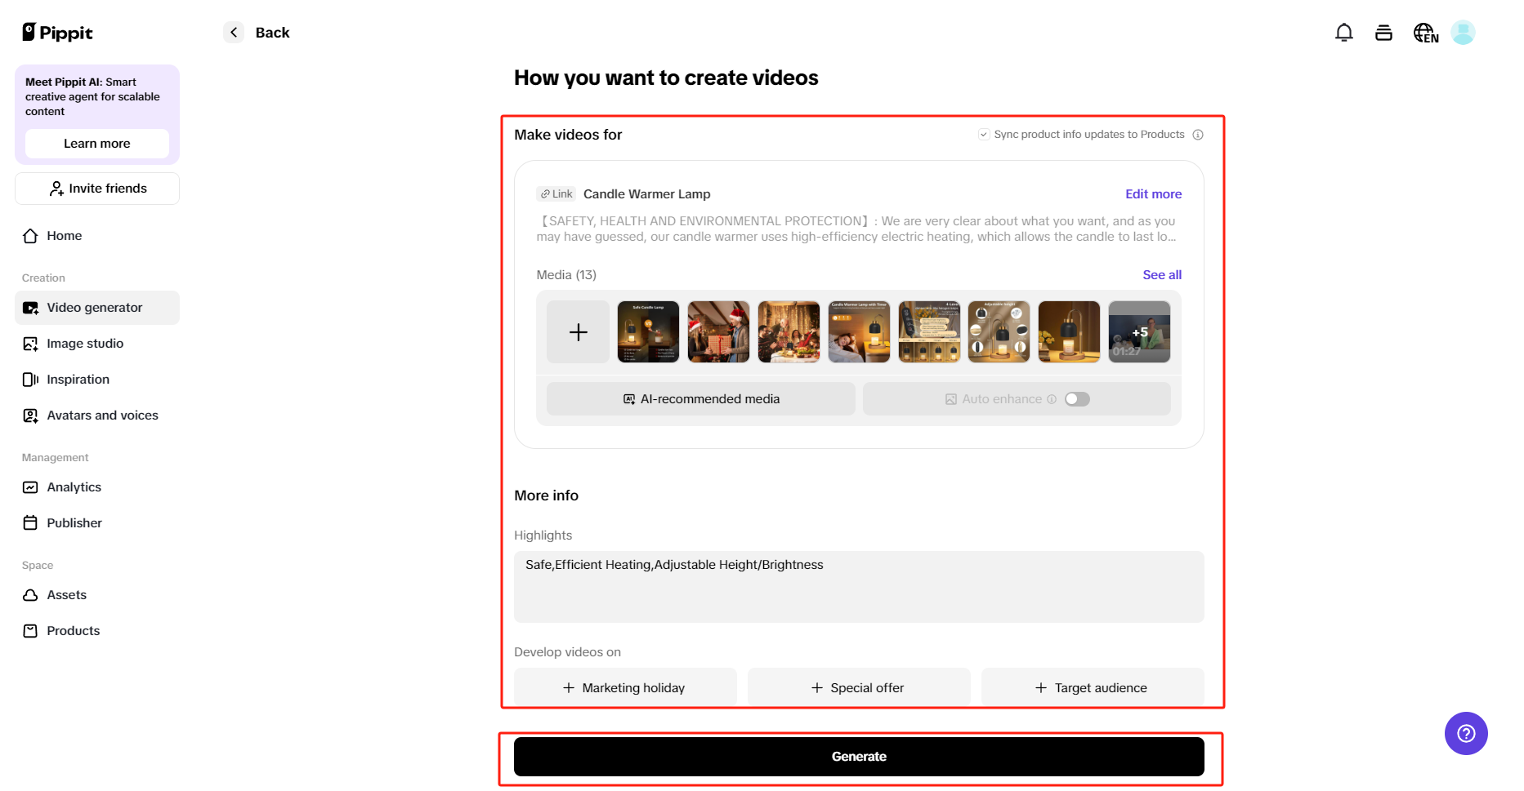Screen dimensions: 1524x791
Task: Navigate to Avatars and voices
Action: pos(97,415)
